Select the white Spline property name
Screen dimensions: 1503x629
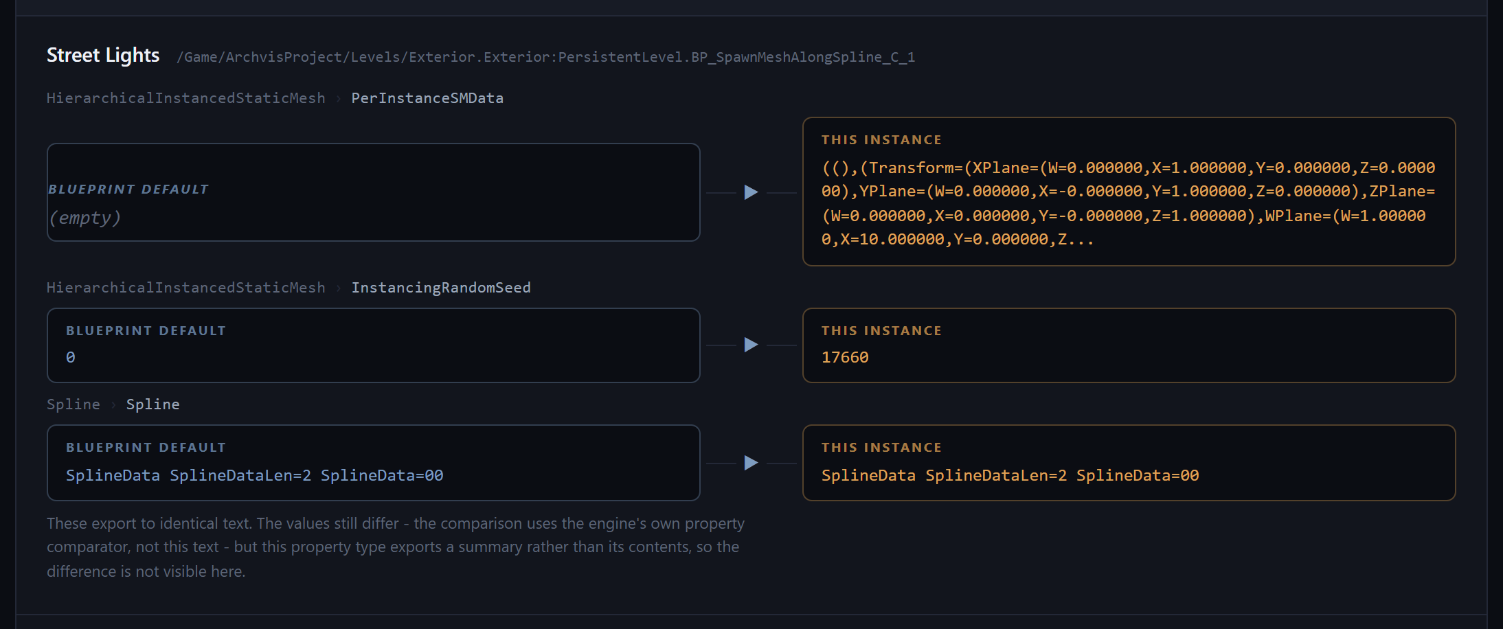152,404
